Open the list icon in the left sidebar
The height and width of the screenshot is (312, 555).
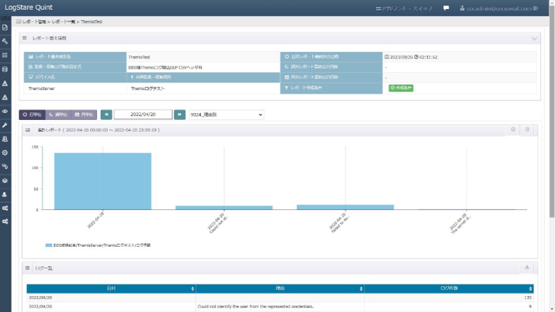pyautogui.click(x=5, y=55)
